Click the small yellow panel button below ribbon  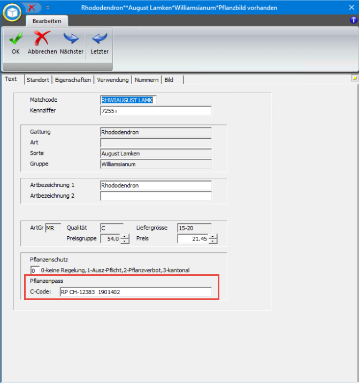354,78
